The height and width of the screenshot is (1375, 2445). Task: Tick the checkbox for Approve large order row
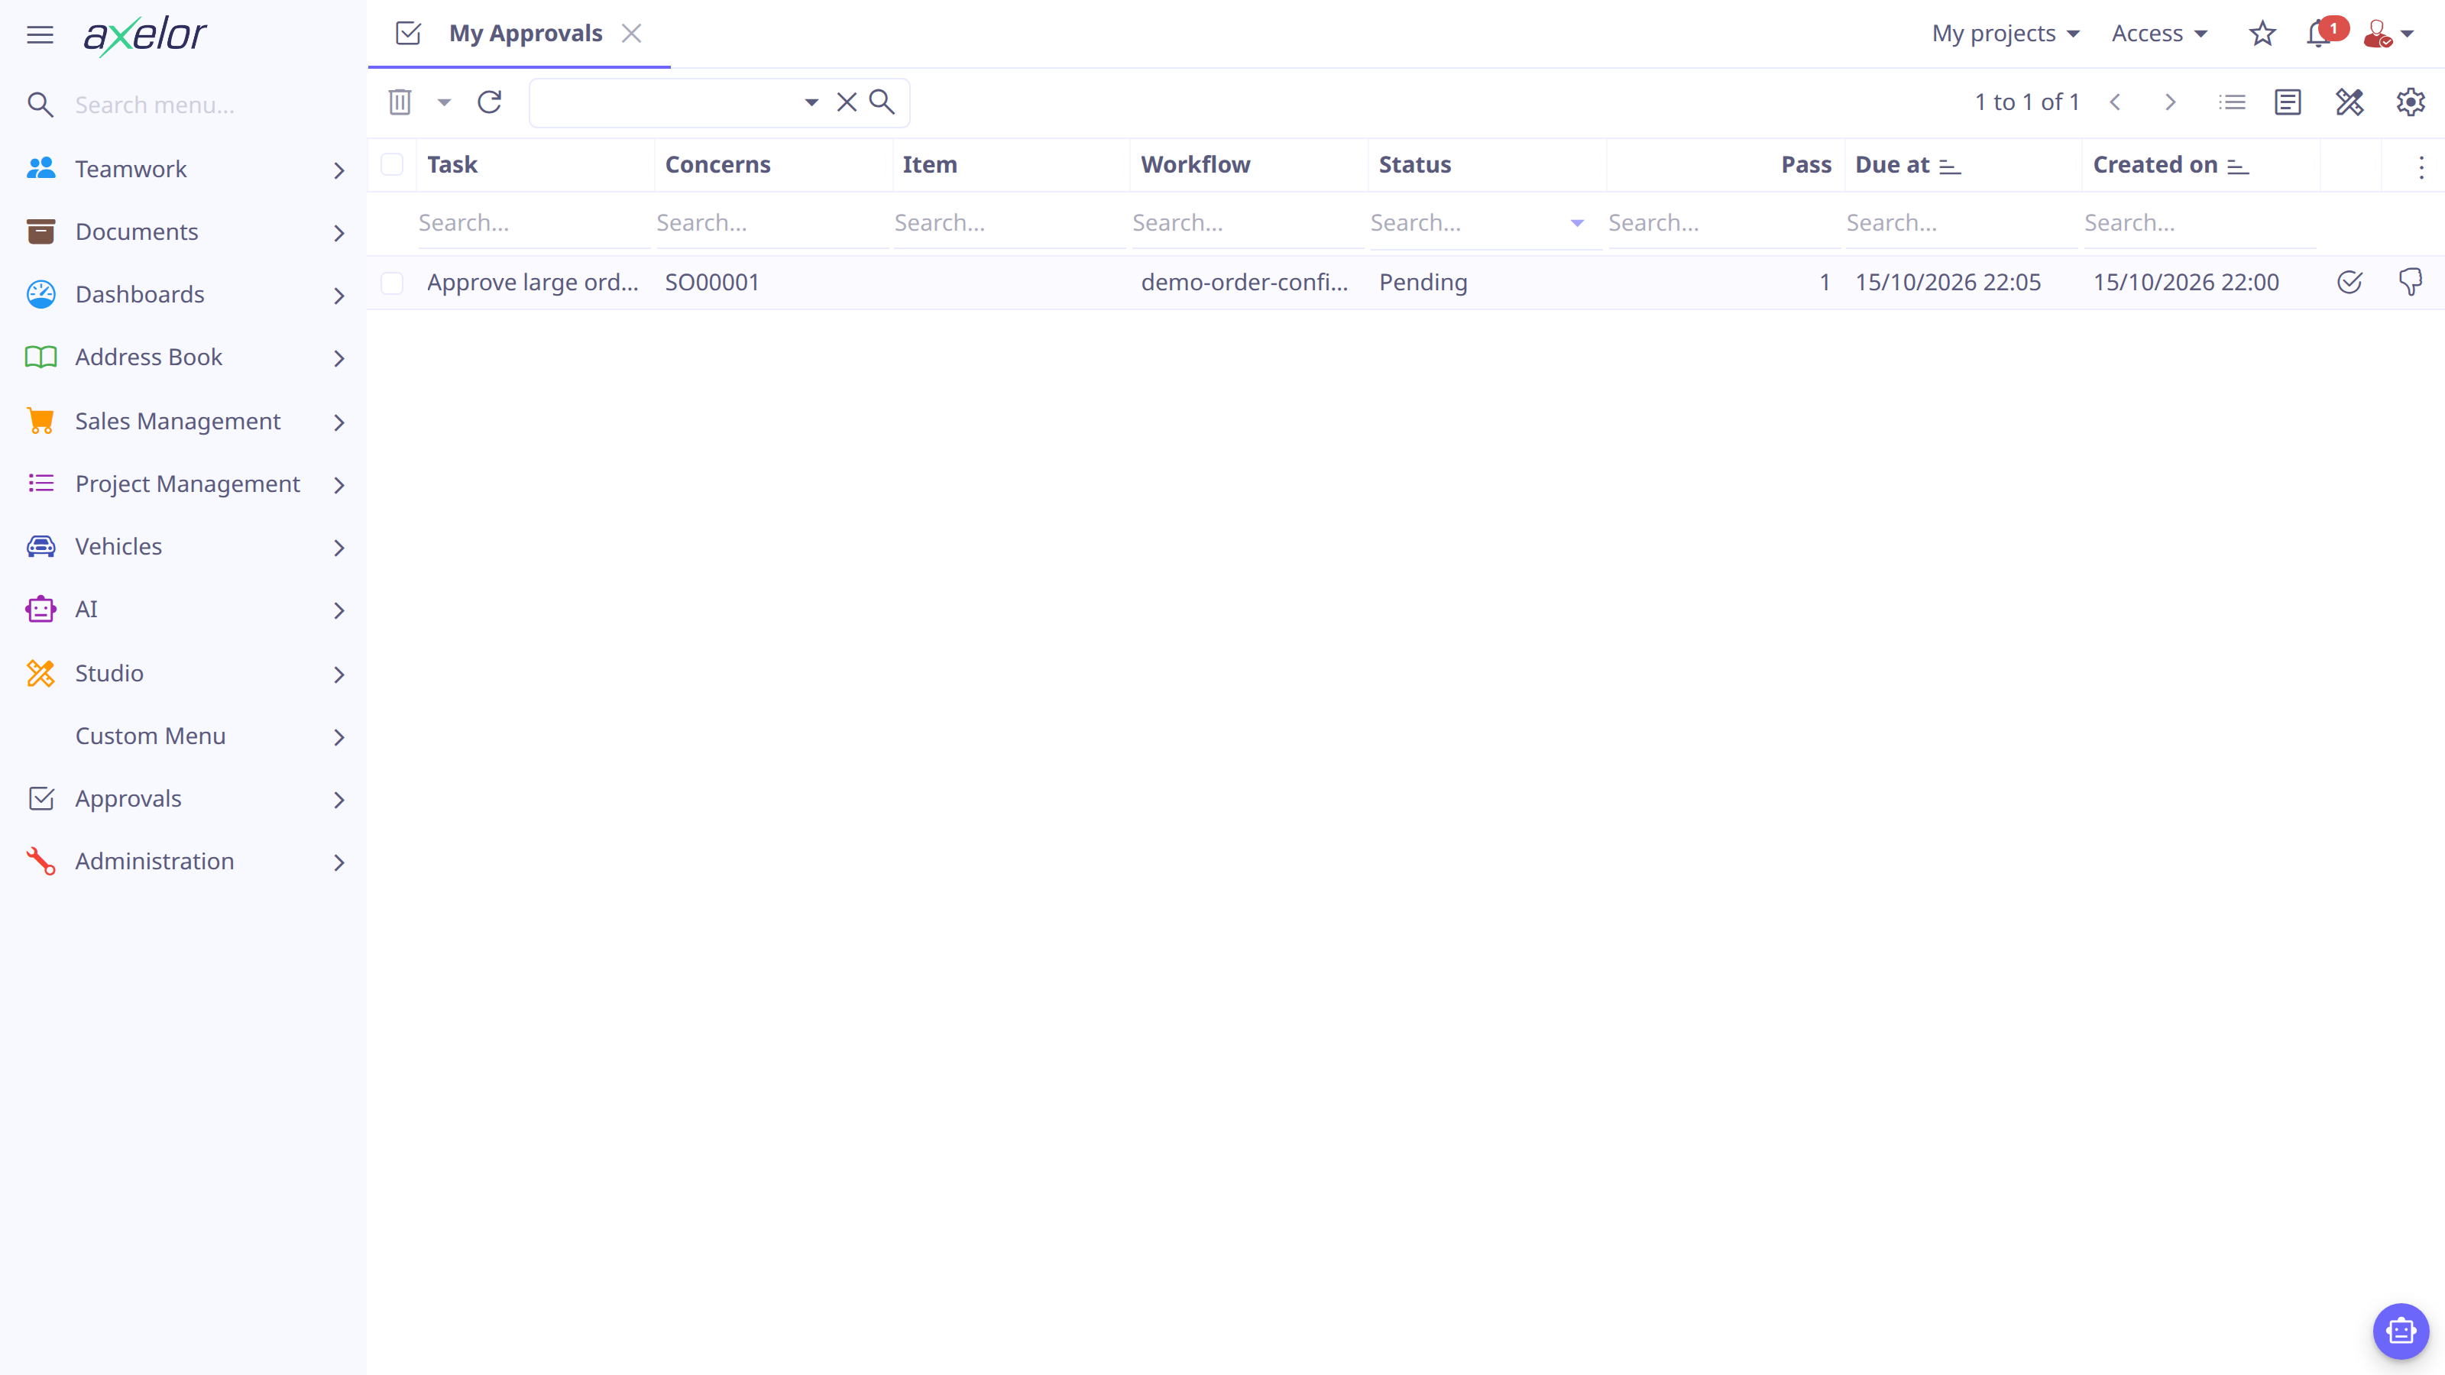pos(392,283)
